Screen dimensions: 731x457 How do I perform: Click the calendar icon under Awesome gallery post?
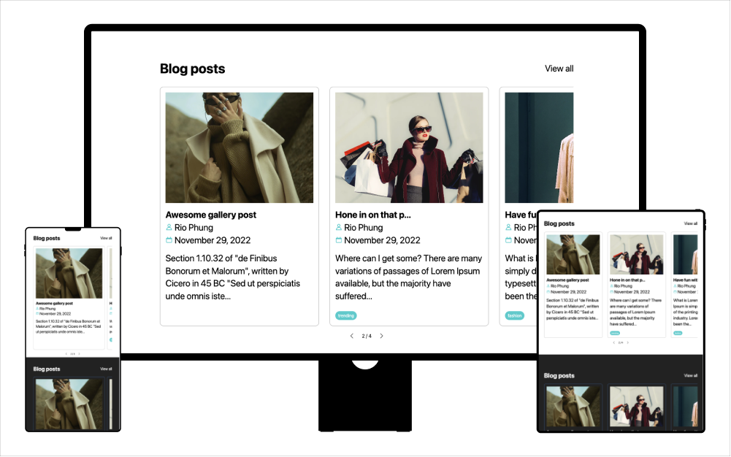[x=168, y=239]
